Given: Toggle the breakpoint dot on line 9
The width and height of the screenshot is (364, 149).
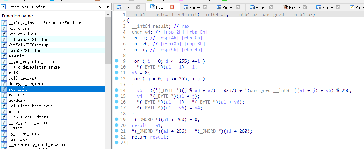Looking at the screenshot, I should click(117, 61).
